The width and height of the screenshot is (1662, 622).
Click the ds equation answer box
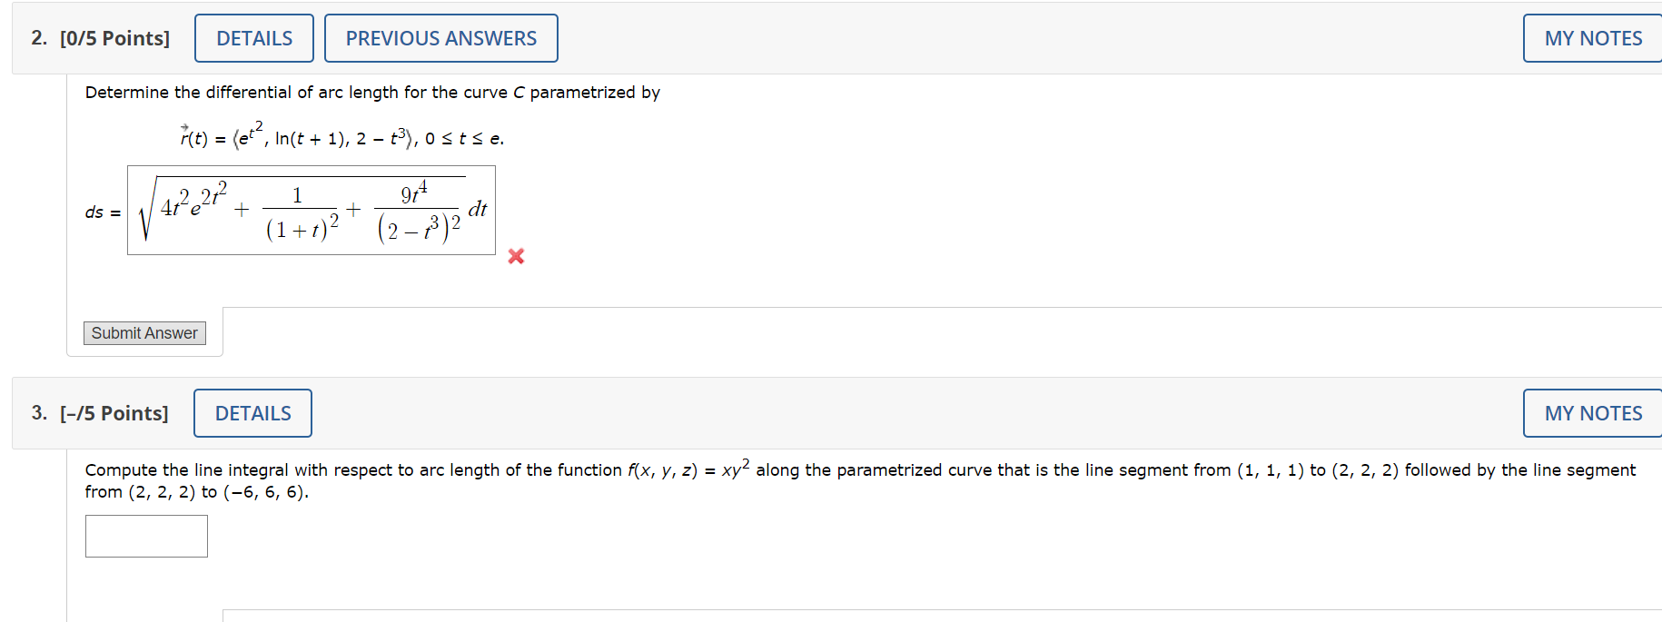click(312, 211)
